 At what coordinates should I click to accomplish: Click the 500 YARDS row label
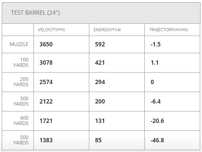click(x=21, y=140)
